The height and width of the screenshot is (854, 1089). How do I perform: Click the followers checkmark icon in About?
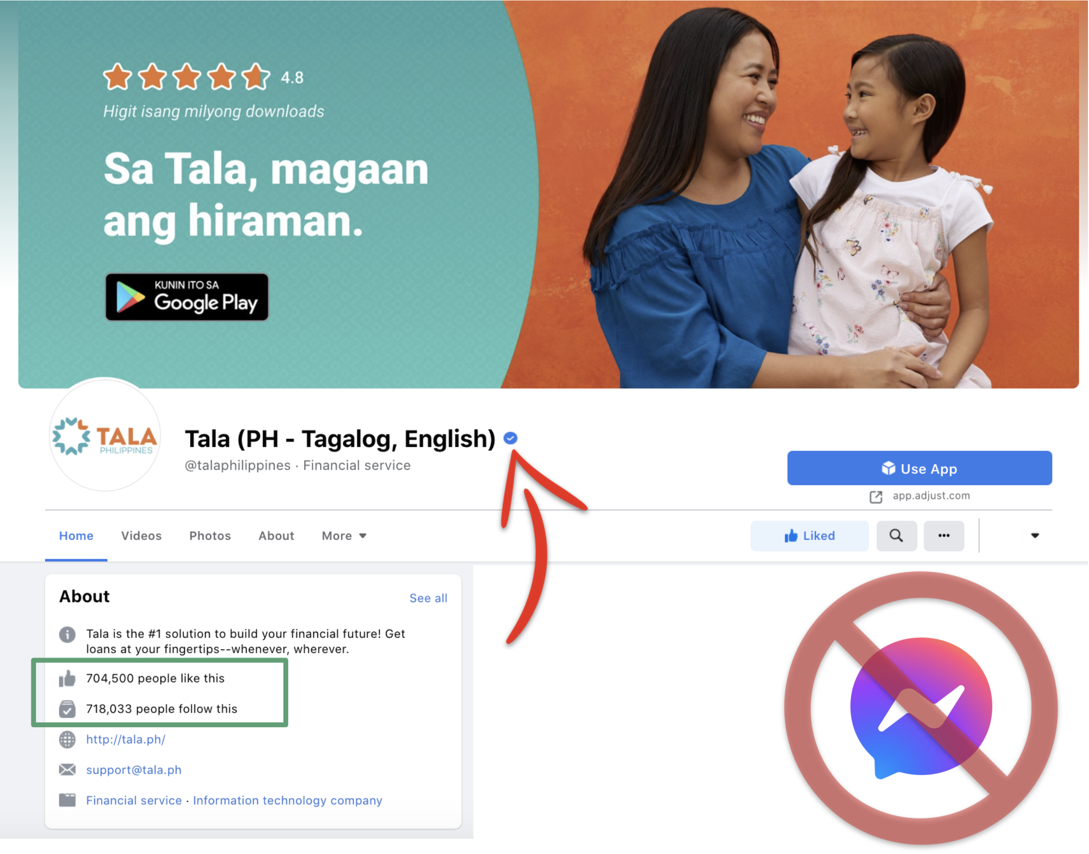point(67,709)
